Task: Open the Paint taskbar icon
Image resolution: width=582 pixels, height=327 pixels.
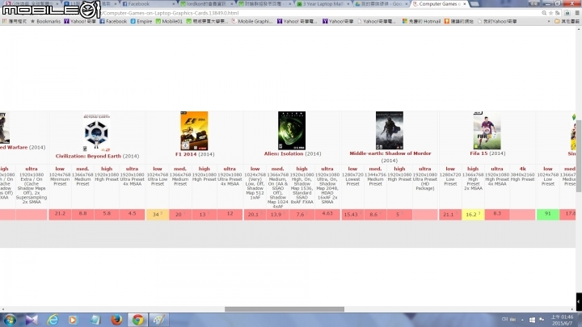Action: [159, 320]
